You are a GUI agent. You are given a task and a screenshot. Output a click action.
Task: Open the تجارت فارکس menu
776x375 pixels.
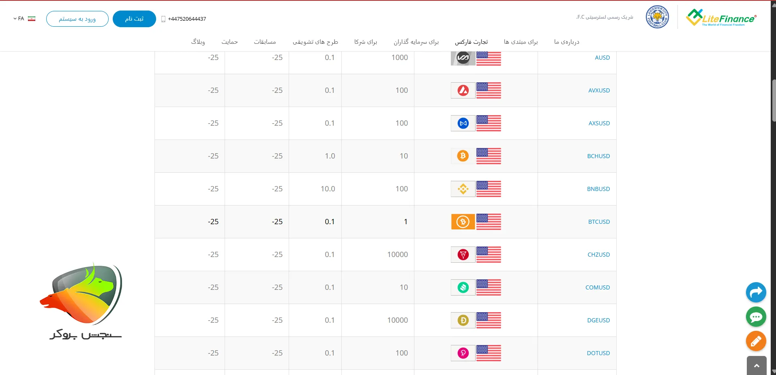click(x=471, y=42)
